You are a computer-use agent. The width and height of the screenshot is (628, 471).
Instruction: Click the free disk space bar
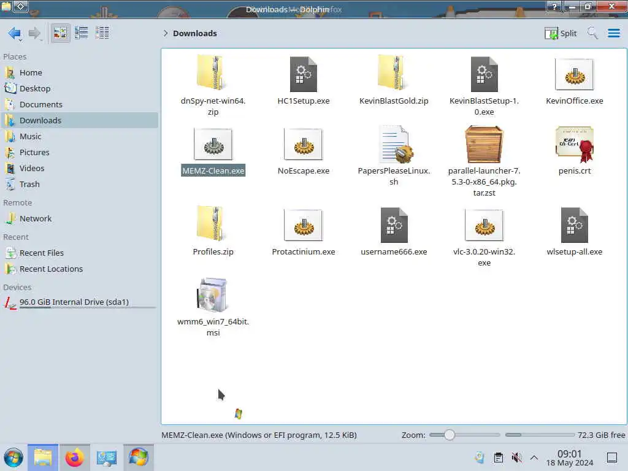[x=540, y=435]
